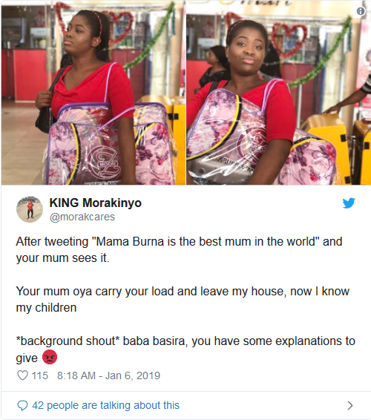Open the left photo of the woman
Viewport: 371px width, 420px height.
click(x=93, y=93)
